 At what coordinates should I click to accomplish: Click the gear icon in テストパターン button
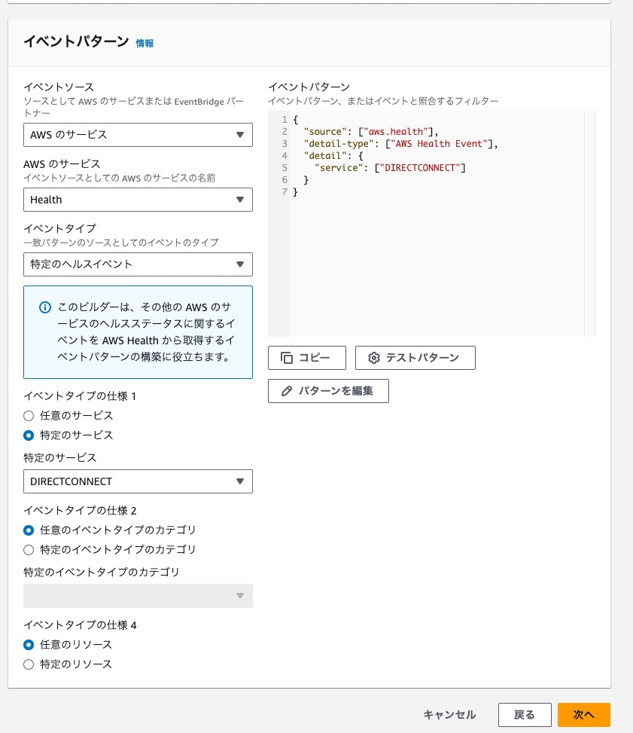374,358
